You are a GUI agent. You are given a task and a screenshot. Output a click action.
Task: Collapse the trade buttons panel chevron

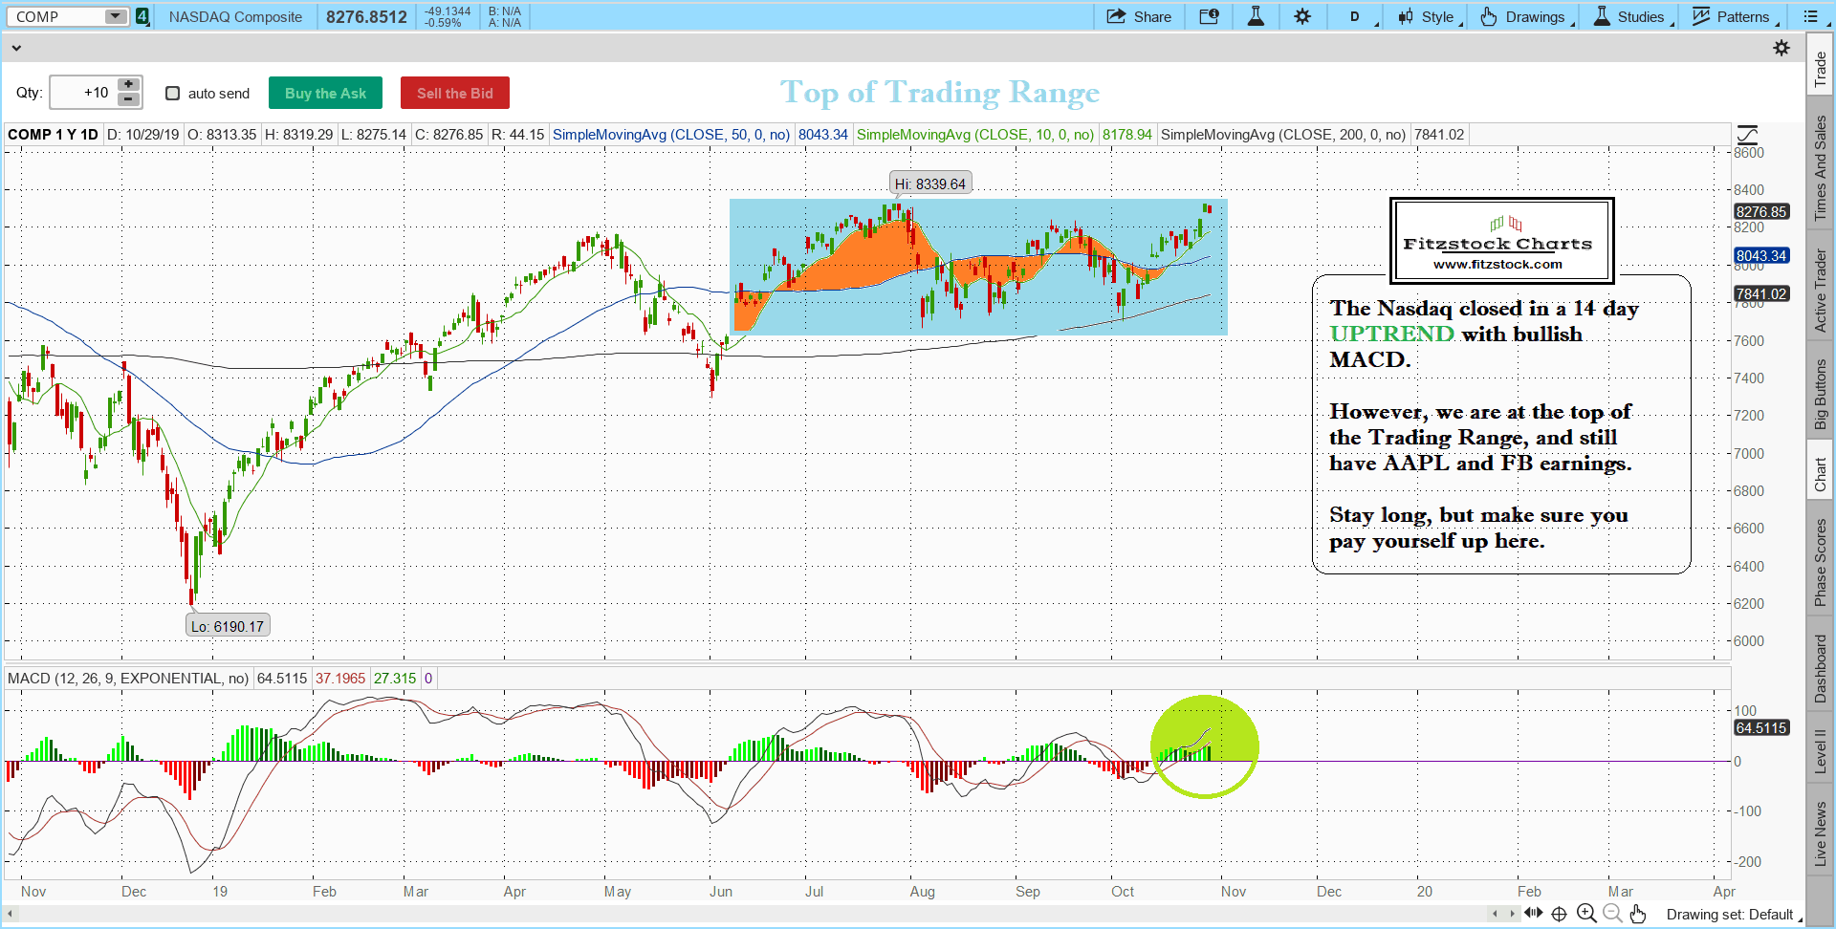(x=16, y=48)
